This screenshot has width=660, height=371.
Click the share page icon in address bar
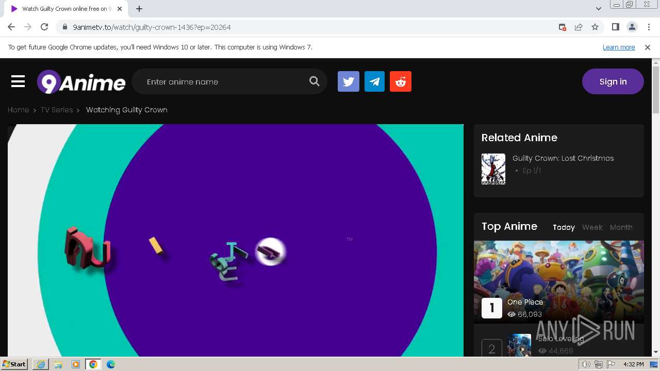tap(579, 27)
